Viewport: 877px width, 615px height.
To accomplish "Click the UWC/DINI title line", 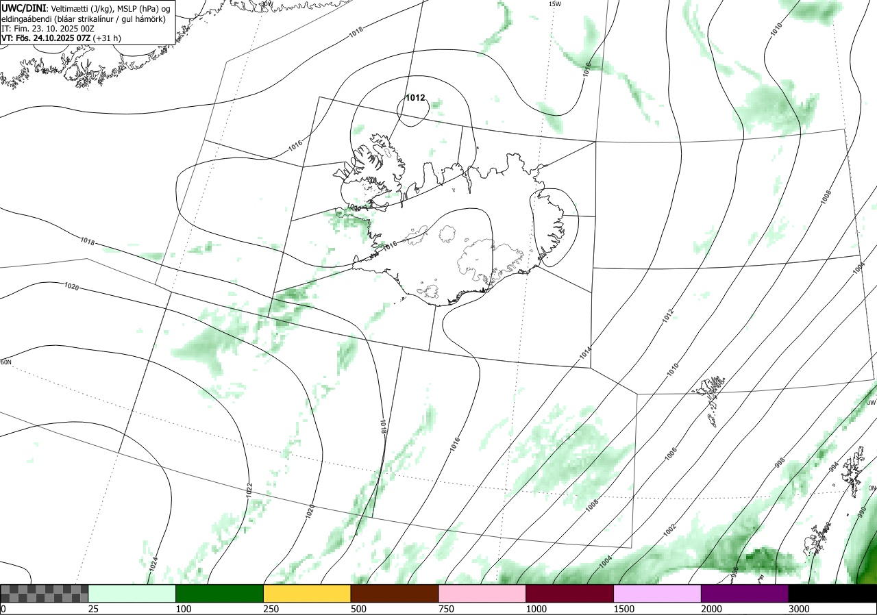I will coord(85,8).
